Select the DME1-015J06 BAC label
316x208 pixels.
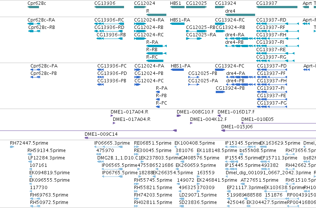(x=237, y=127)
